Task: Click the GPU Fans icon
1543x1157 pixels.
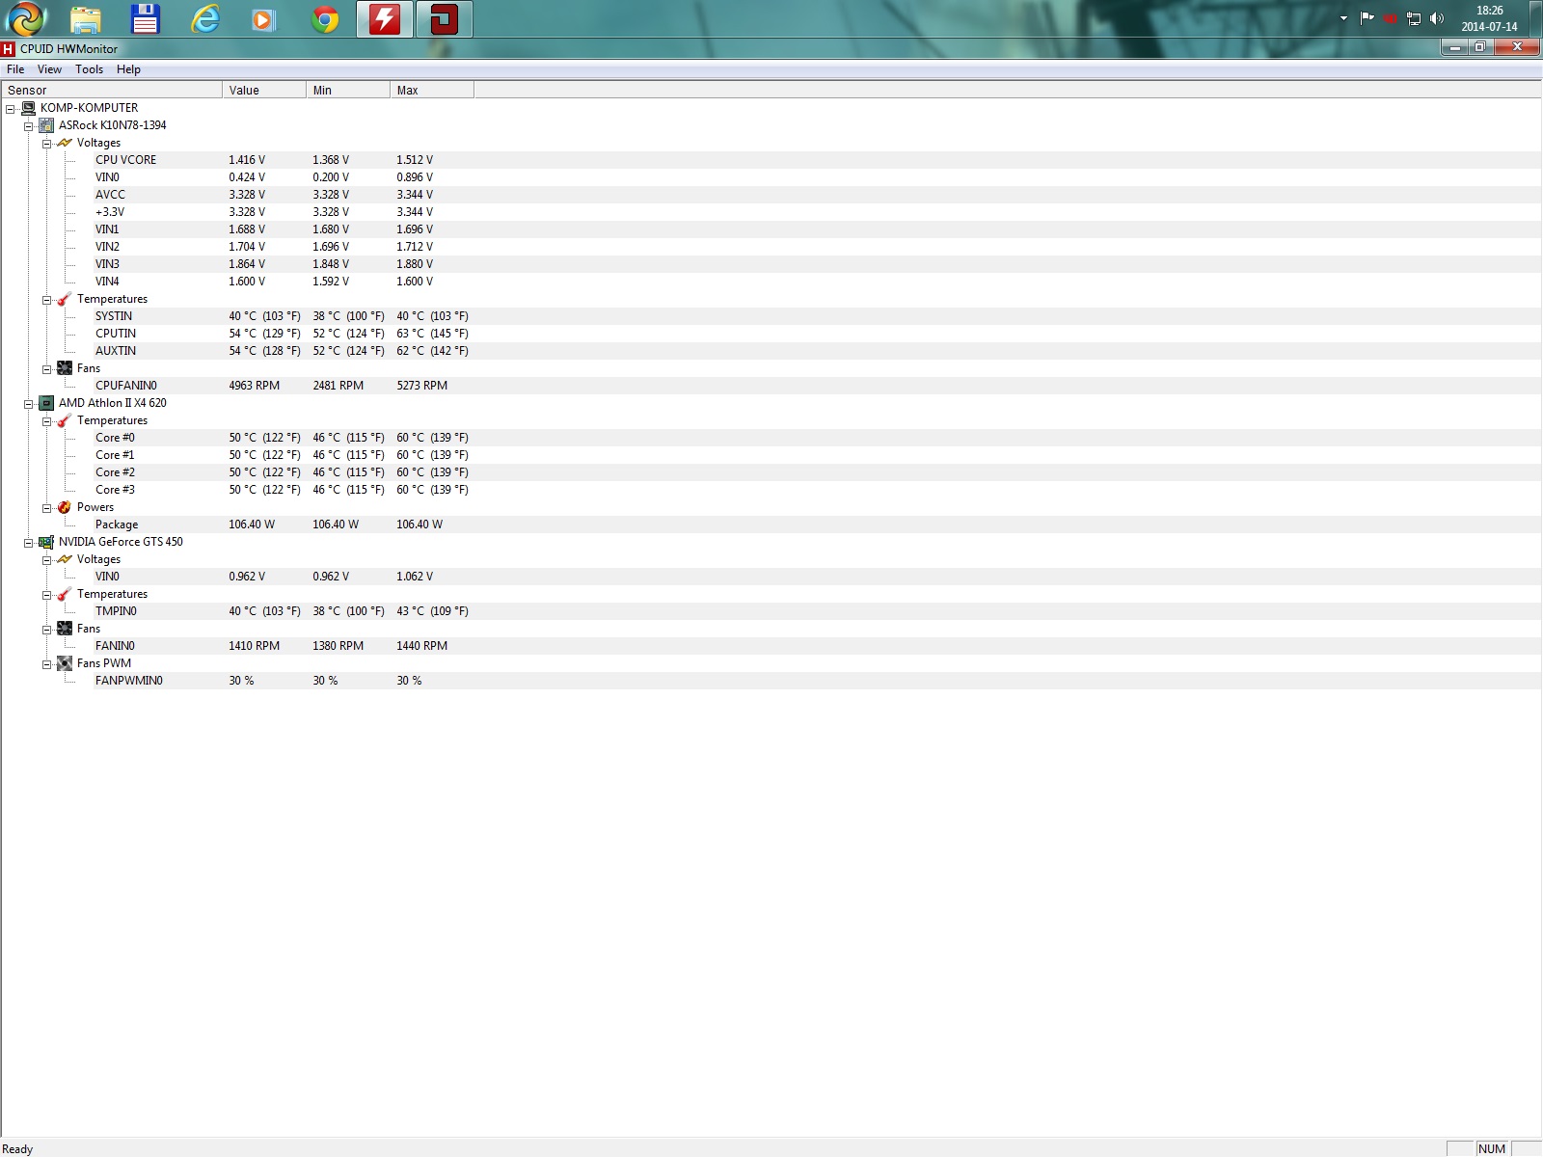Action: point(65,629)
